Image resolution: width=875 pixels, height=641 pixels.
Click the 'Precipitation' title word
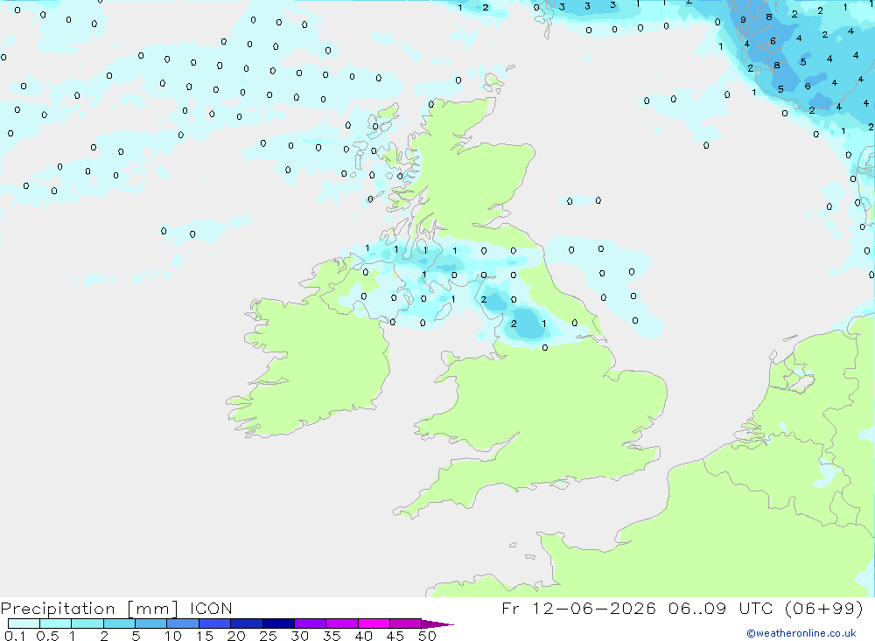pos(58,609)
